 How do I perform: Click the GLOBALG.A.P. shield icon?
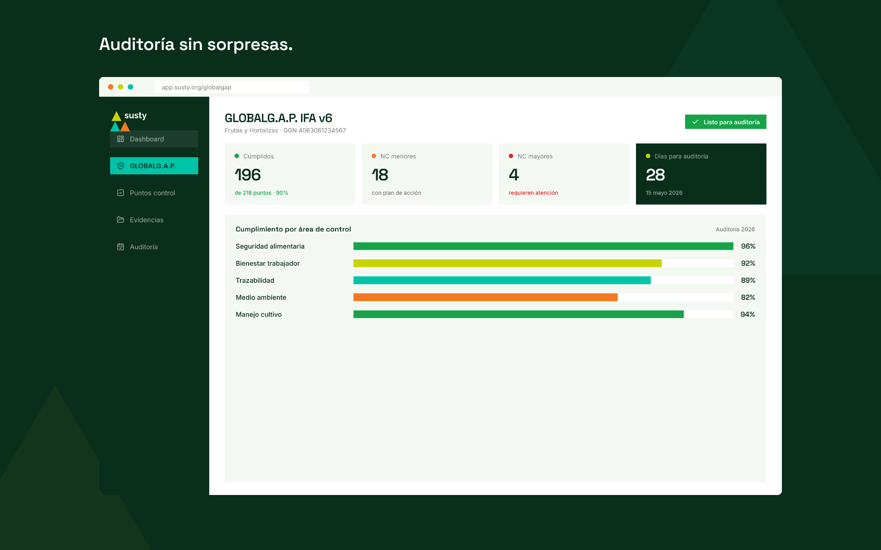pos(121,166)
